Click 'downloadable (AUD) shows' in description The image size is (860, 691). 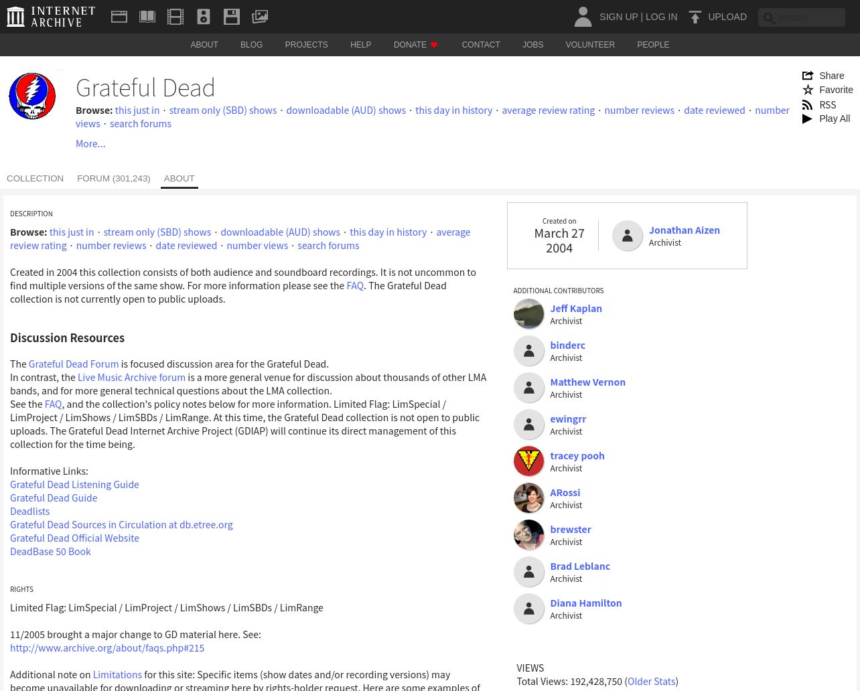[x=280, y=232]
